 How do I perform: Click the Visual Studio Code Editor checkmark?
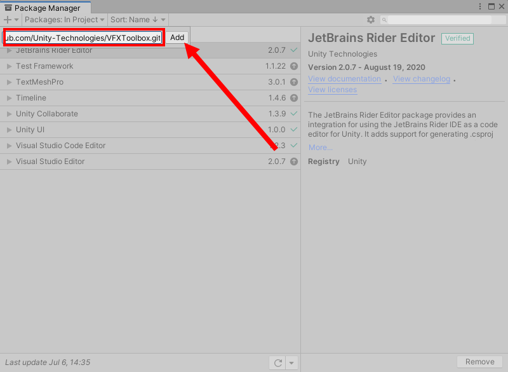(x=294, y=145)
